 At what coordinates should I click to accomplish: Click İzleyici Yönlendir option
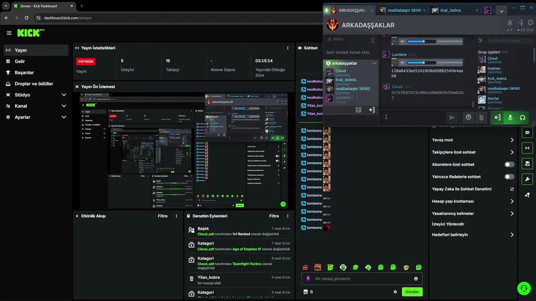point(448,224)
